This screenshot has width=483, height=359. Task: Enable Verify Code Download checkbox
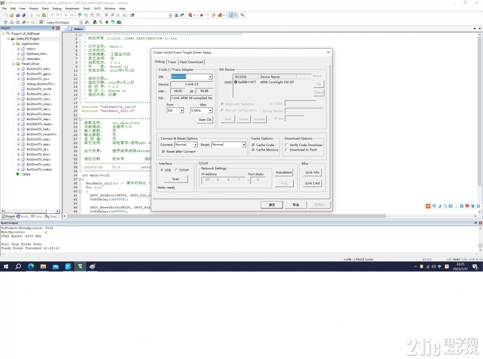pos(287,145)
